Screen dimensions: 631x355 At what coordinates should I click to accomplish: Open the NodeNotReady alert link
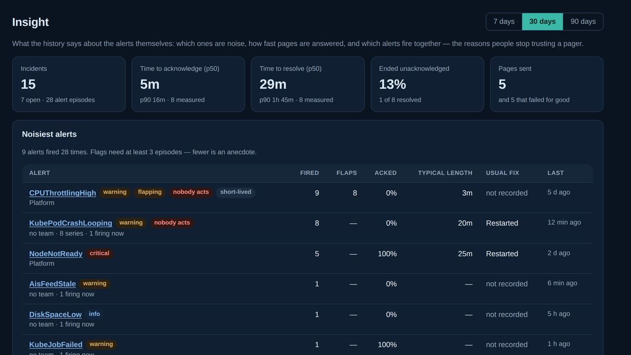point(56,253)
